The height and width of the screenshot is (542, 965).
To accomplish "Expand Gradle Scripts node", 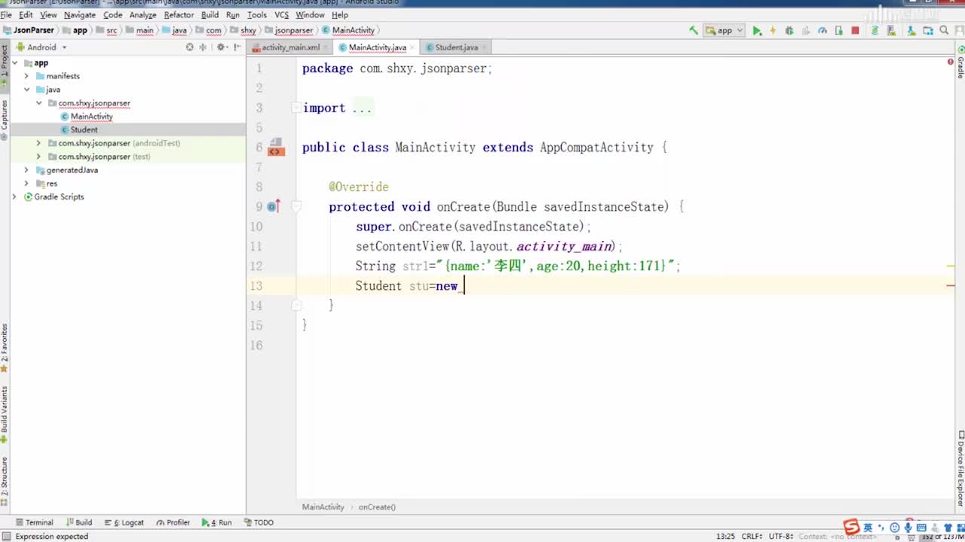I will coord(14,196).
